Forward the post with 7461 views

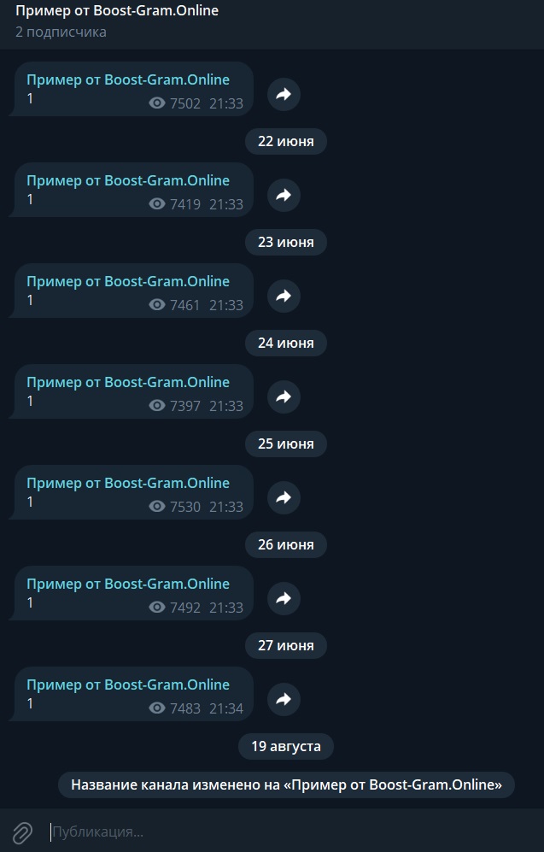pos(284,297)
